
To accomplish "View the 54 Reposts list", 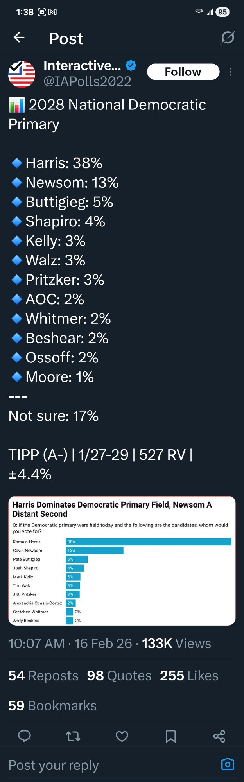I will coord(43,676).
